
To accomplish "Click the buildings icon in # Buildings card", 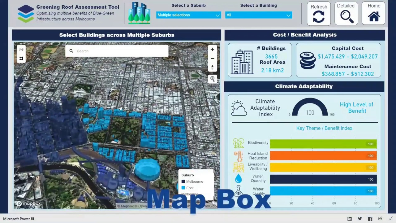I will 242,62.
